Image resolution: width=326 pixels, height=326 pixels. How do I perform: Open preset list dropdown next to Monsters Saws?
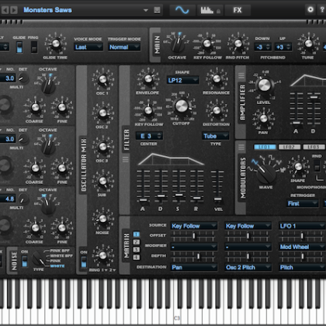146,10
